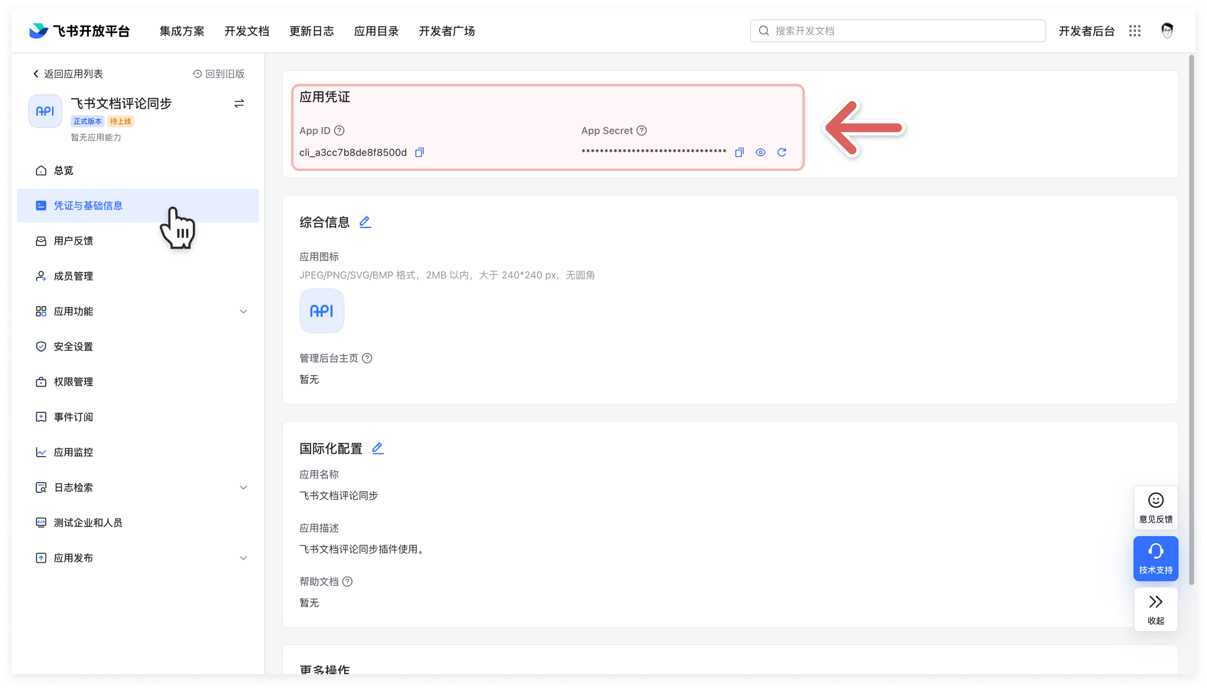The width and height of the screenshot is (1207, 689).
Task: Click the application icon thumbnail under 应用图标
Action: coord(322,311)
